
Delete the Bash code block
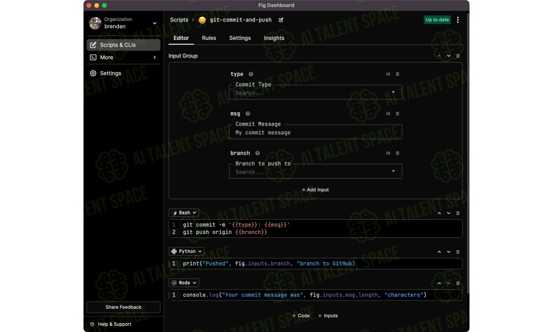click(458, 213)
